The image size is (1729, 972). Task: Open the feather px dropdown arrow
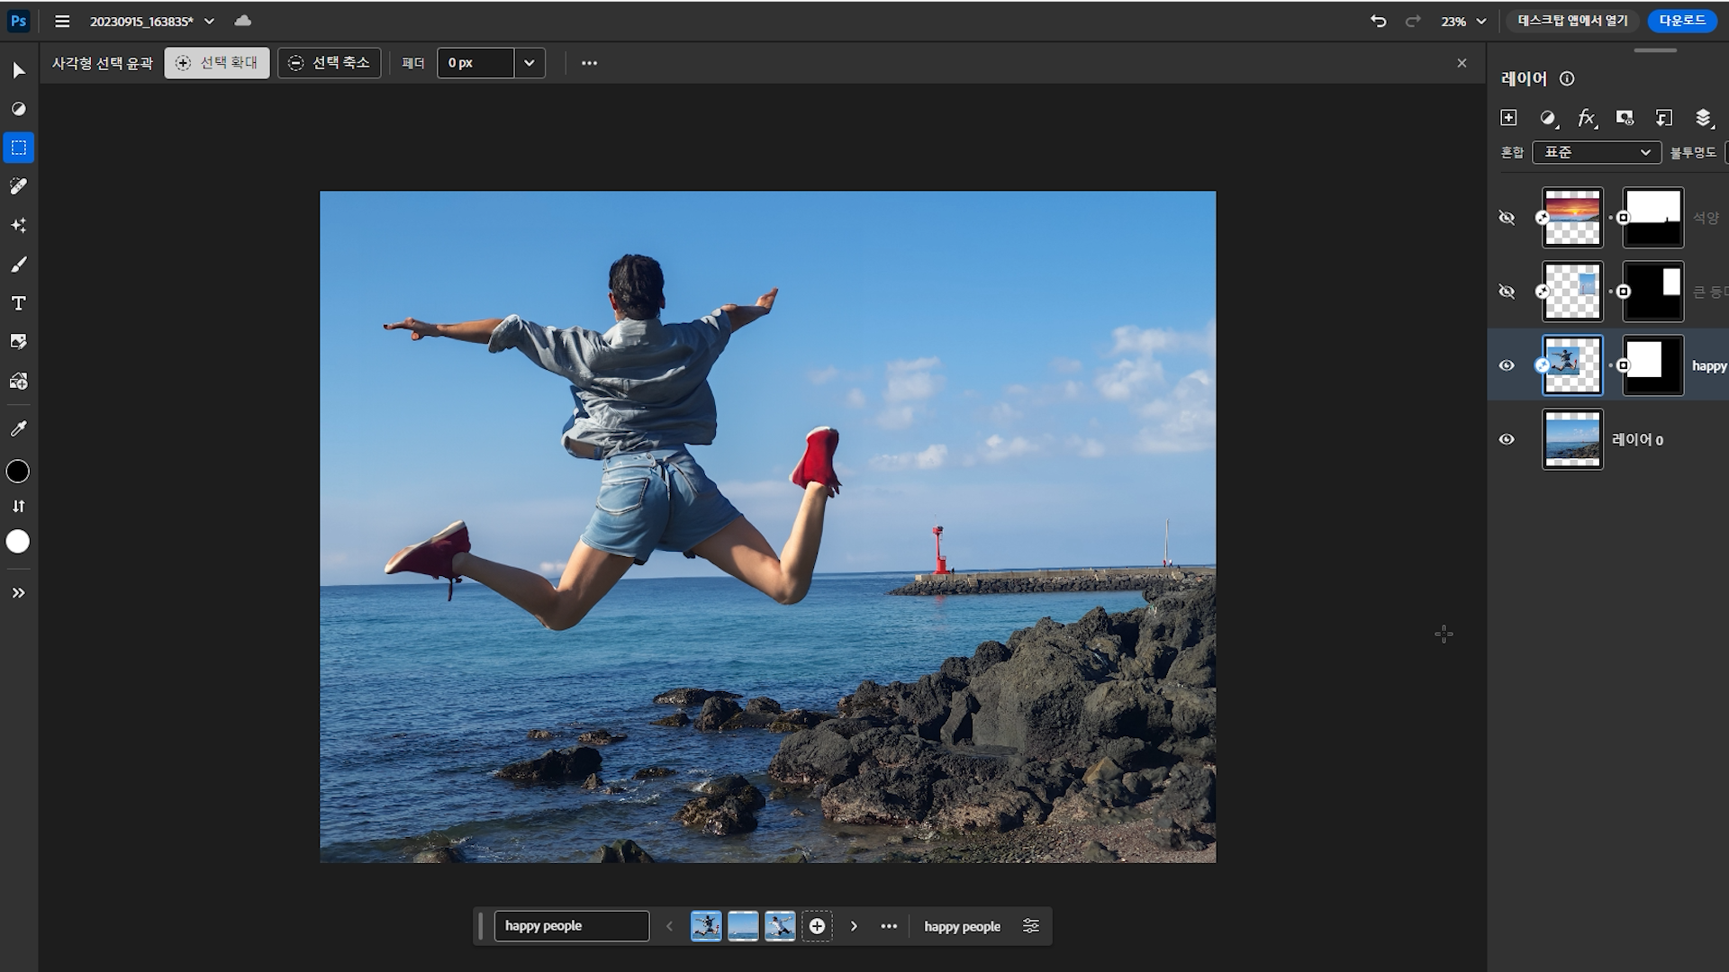(530, 63)
